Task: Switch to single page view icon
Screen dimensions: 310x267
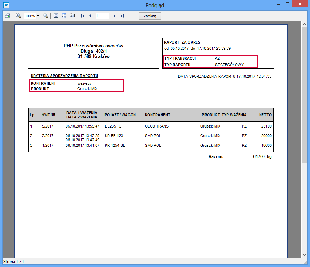Action: click(x=56, y=16)
